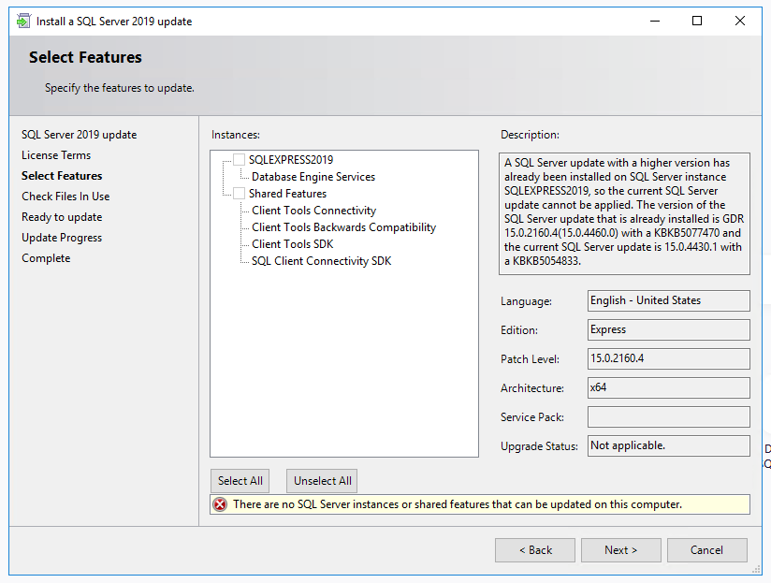Open the Complete step in sidebar
Viewport: 771px width, 583px height.
coord(46,258)
